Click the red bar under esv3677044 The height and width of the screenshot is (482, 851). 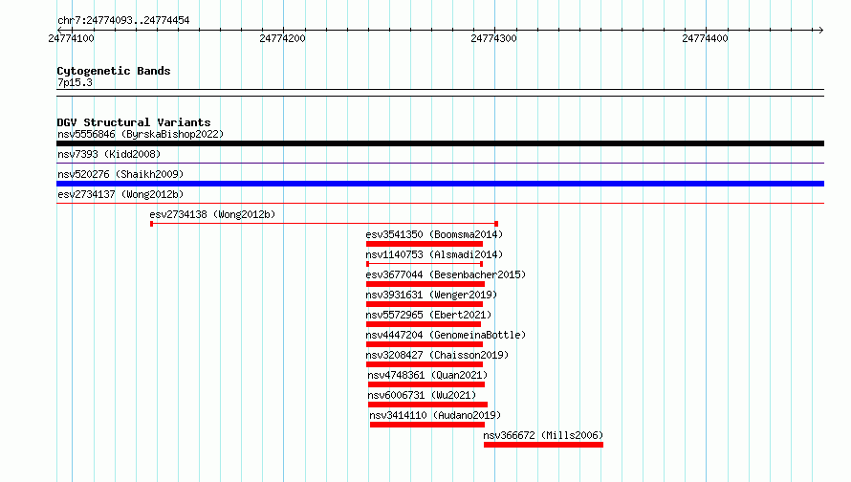pyautogui.click(x=425, y=284)
